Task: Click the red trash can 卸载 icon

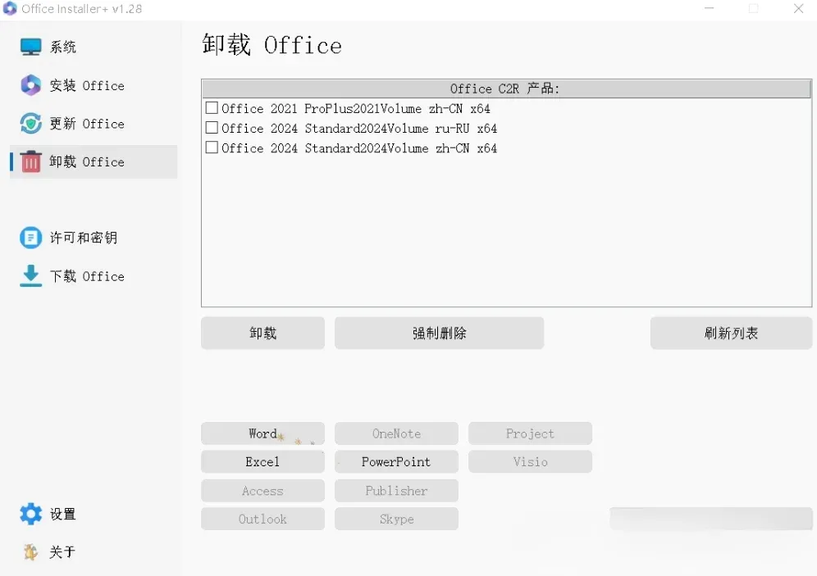Action: click(x=30, y=162)
